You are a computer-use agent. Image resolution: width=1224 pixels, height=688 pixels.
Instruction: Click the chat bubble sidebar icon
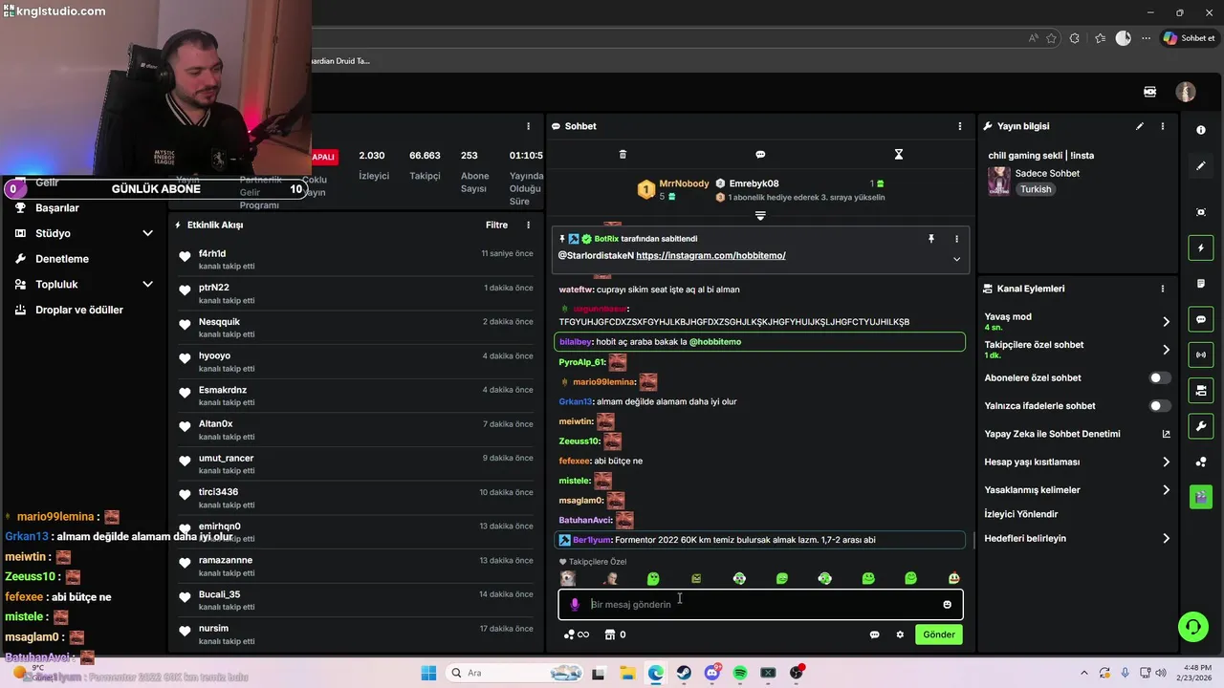point(1201,319)
